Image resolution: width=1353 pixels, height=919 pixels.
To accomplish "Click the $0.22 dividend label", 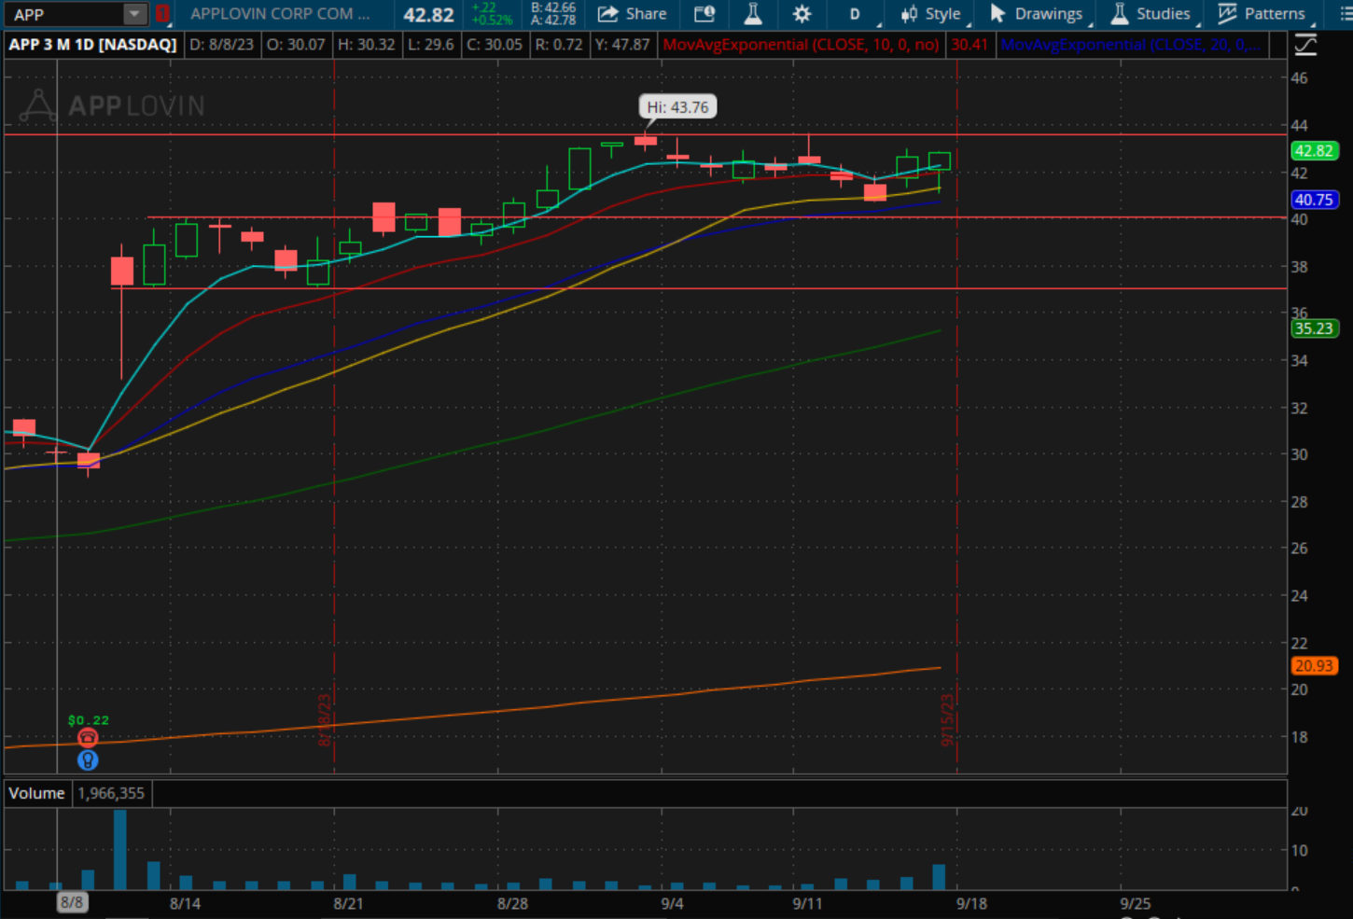I will pos(89,720).
